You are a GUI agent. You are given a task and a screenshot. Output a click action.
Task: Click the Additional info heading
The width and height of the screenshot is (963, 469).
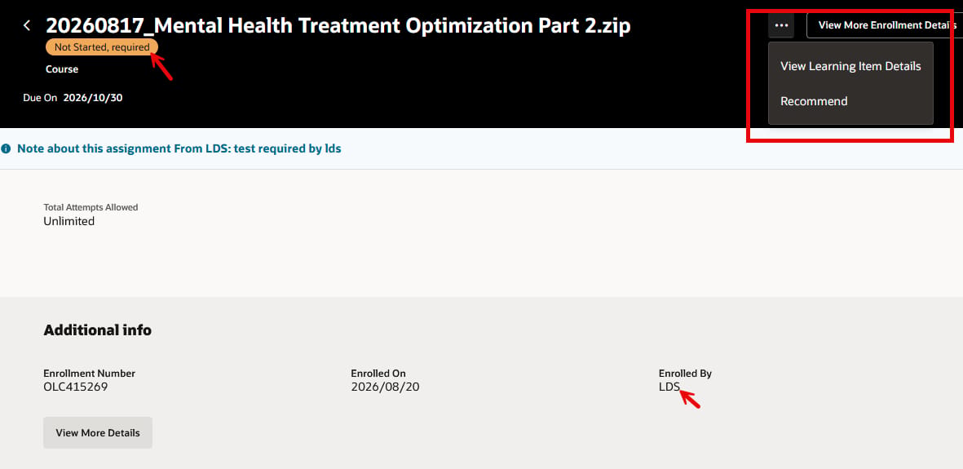(98, 330)
